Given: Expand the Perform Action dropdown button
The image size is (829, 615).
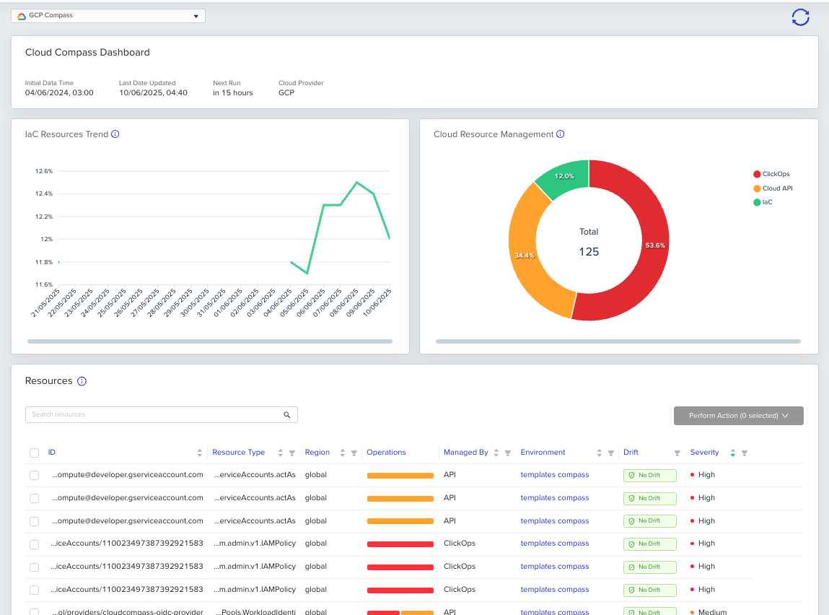Looking at the screenshot, I should tap(738, 416).
